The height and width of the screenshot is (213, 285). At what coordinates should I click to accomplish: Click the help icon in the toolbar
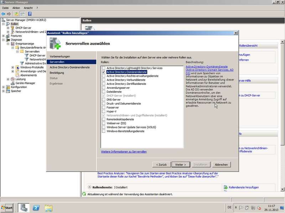(30, 13)
